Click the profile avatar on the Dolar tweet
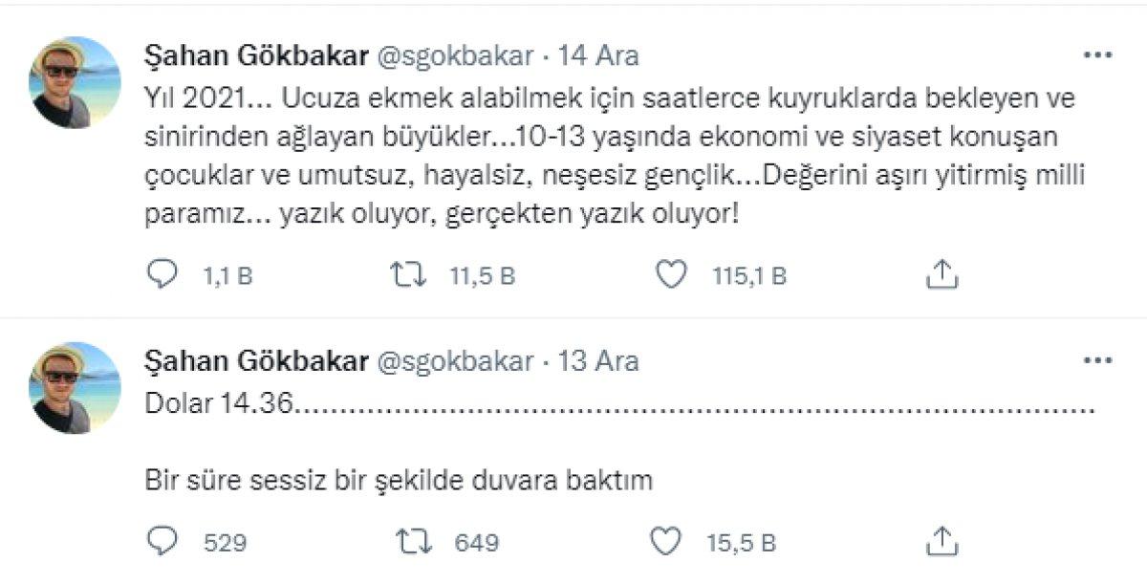The image size is (1147, 584). click(x=72, y=380)
